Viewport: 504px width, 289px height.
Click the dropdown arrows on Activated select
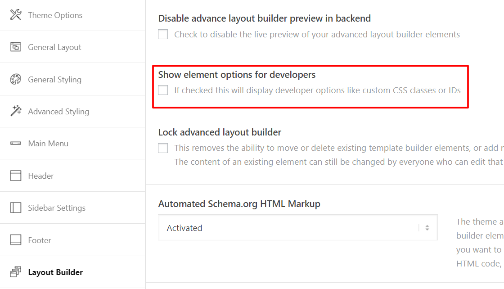point(427,228)
